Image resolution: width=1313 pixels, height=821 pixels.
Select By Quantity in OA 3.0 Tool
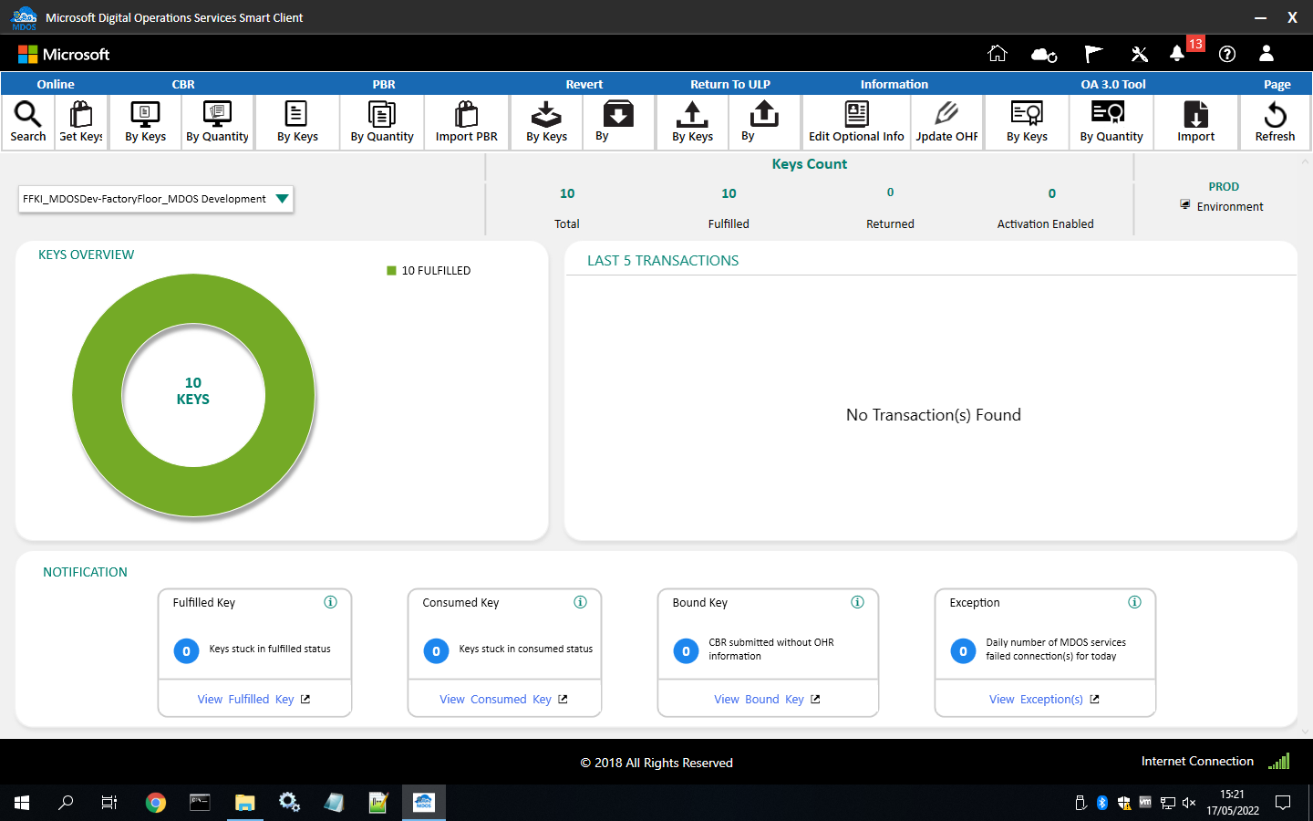1111,121
